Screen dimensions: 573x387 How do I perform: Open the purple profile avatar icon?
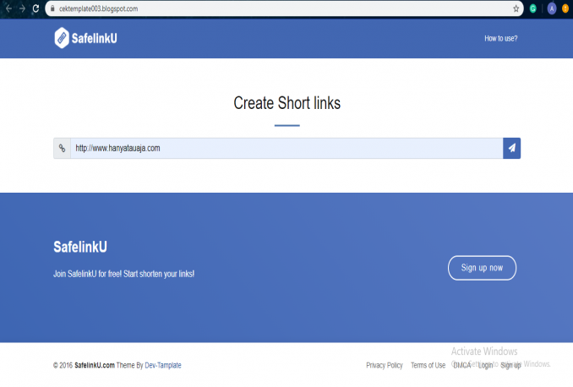[x=552, y=8]
